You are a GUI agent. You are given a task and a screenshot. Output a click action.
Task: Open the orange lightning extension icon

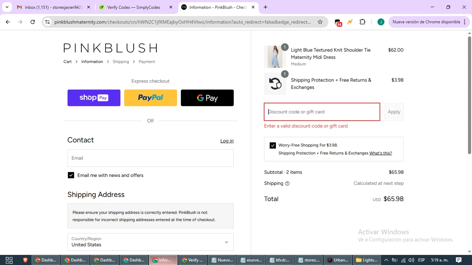(350, 22)
